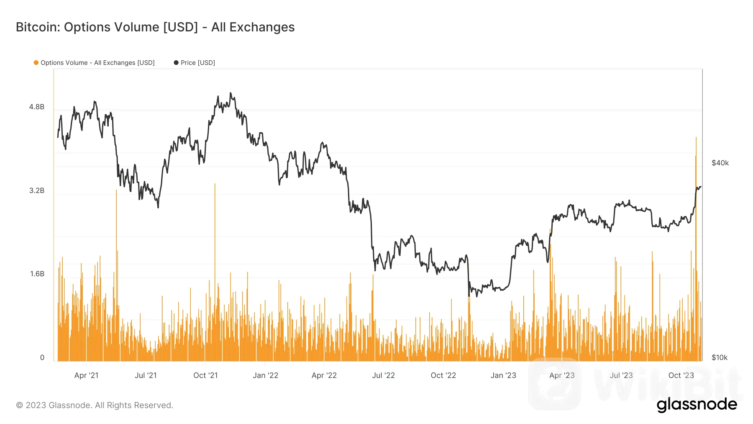
Task: Toggle the Price [USD] legend label
Action: pos(198,63)
